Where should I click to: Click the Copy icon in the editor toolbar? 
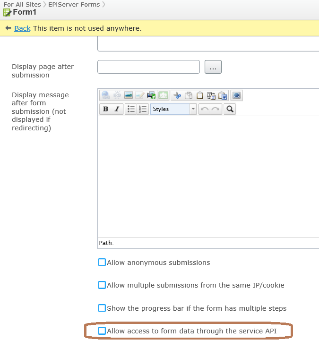click(x=189, y=95)
